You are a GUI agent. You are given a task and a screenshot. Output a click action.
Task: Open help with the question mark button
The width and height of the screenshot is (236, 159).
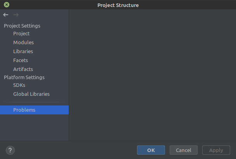pos(10,150)
